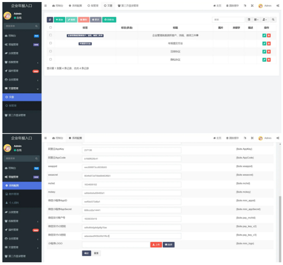Click the red upload button beside 小程序LOGO field
The width and height of the screenshot is (283, 265).
[156, 245]
